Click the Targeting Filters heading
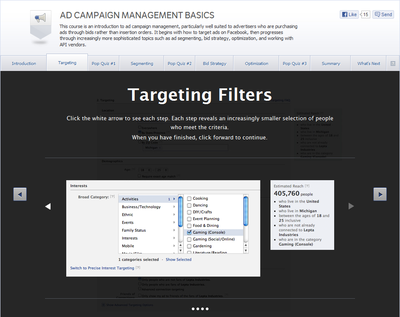Image resolution: width=400 pixels, height=317 pixels. [x=200, y=95]
